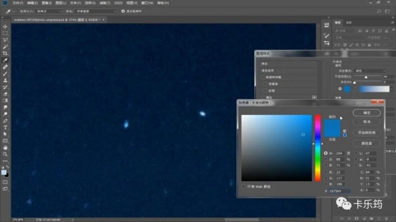The width and height of the screenshot is (396, 222).
Task: Select the H radio button in color picker
Action: (326, 153)
